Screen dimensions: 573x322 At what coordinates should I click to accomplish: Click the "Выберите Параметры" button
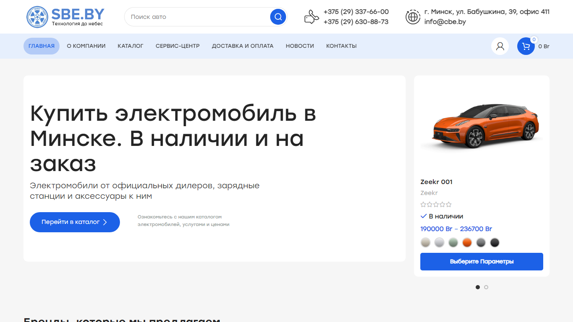click(482, 262)
